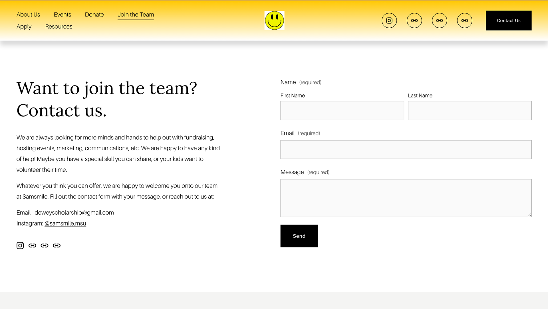The height and width of the screenshot is (309, 548).
Task: Select Join the Team navigation link
Action: click(x=136, y=15)
